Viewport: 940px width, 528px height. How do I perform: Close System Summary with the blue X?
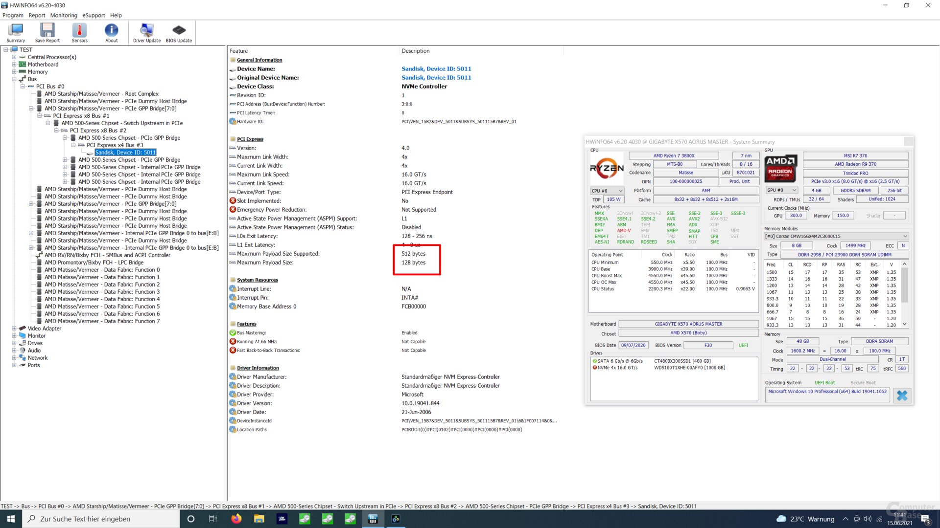coord(902,396)
